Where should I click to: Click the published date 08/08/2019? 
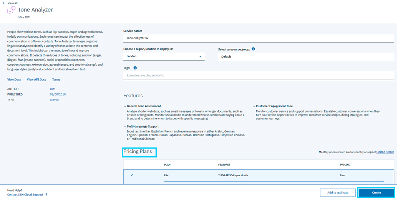(x=58, y=94)
